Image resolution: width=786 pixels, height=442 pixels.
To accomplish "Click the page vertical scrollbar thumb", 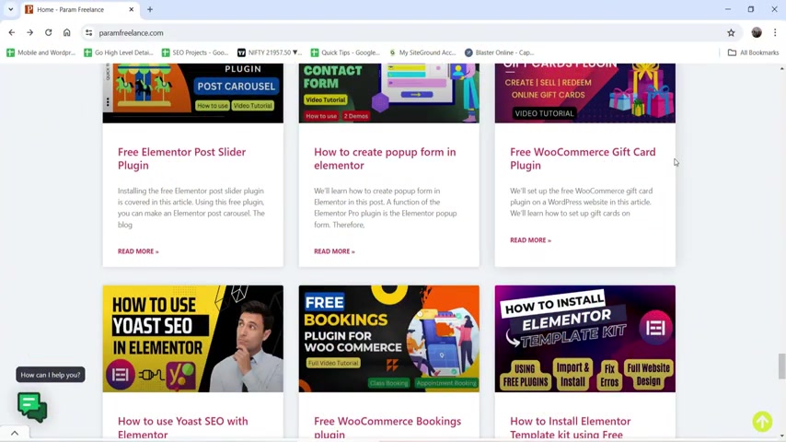I will point(781,366).
